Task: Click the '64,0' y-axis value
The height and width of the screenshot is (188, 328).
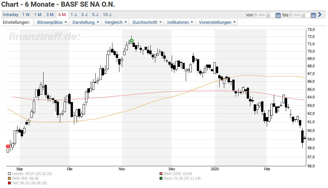Action: (x=311, y=97)
